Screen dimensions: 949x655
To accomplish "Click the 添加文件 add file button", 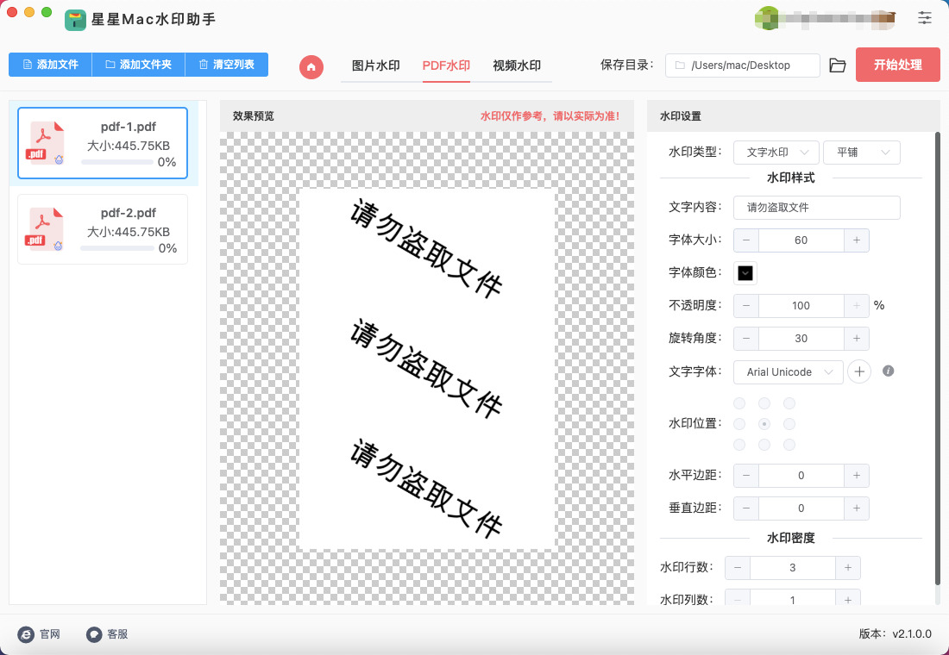I will click(50, 65).
